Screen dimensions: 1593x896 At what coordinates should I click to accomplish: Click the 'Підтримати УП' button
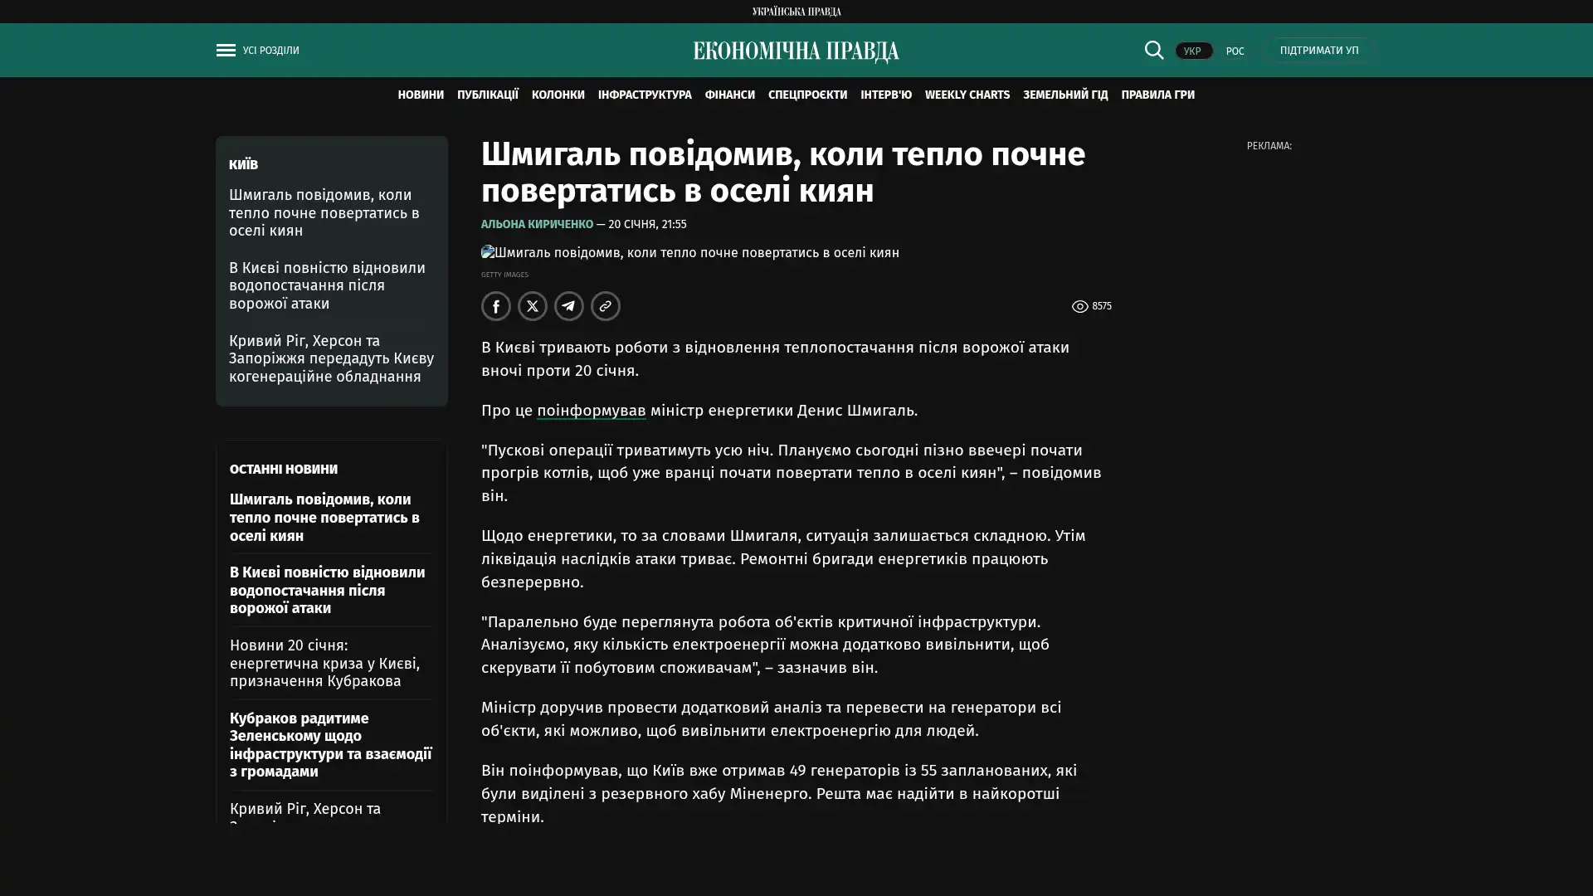[1318, 50]
